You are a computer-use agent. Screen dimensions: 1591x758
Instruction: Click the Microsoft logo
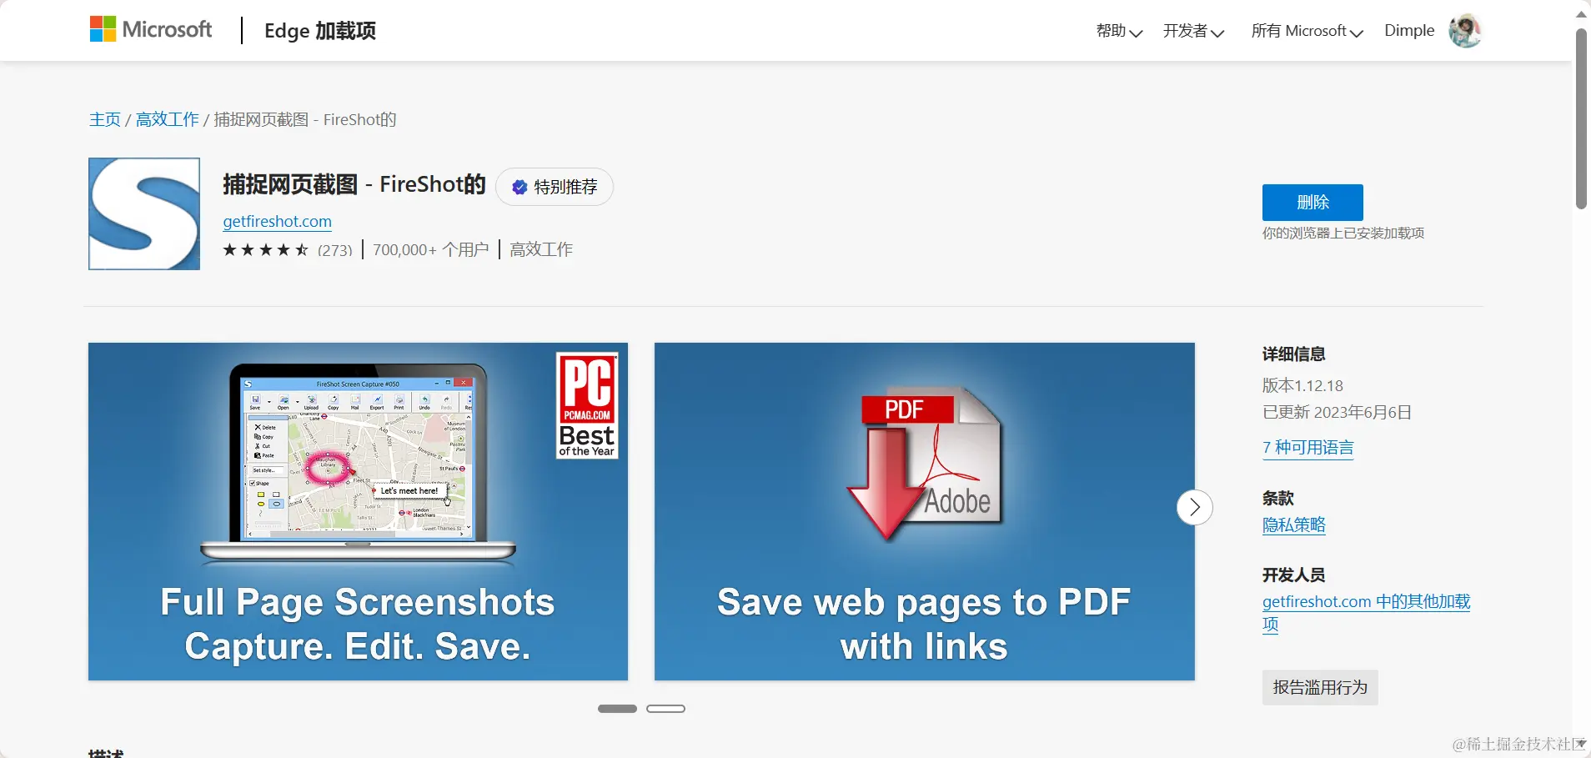pyautogui.click(x=151, y=30)
